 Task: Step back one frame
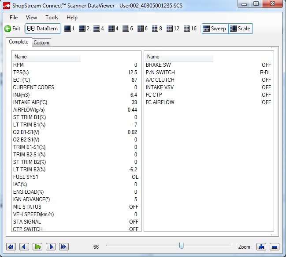coord(24,247)
